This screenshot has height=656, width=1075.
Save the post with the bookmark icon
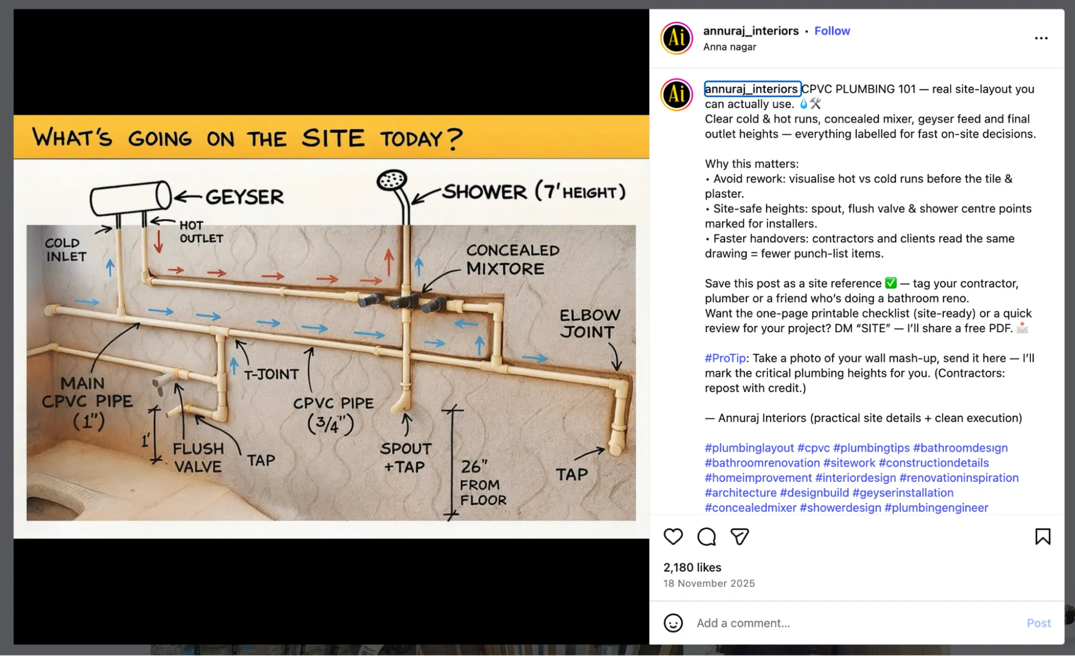[x=1042, y=537]
